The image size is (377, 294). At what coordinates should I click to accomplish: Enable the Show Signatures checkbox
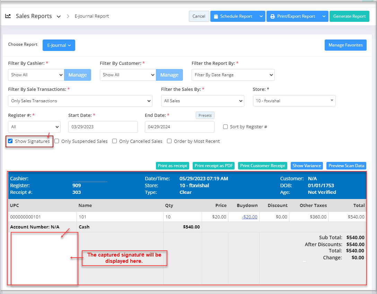point(10,141)
